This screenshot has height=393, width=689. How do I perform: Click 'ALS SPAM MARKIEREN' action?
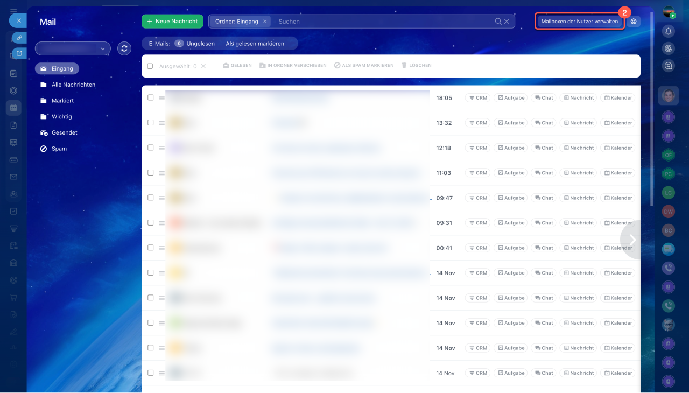point(364,66)
